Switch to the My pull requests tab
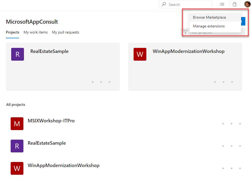252x179 pixels. point(65,32)
